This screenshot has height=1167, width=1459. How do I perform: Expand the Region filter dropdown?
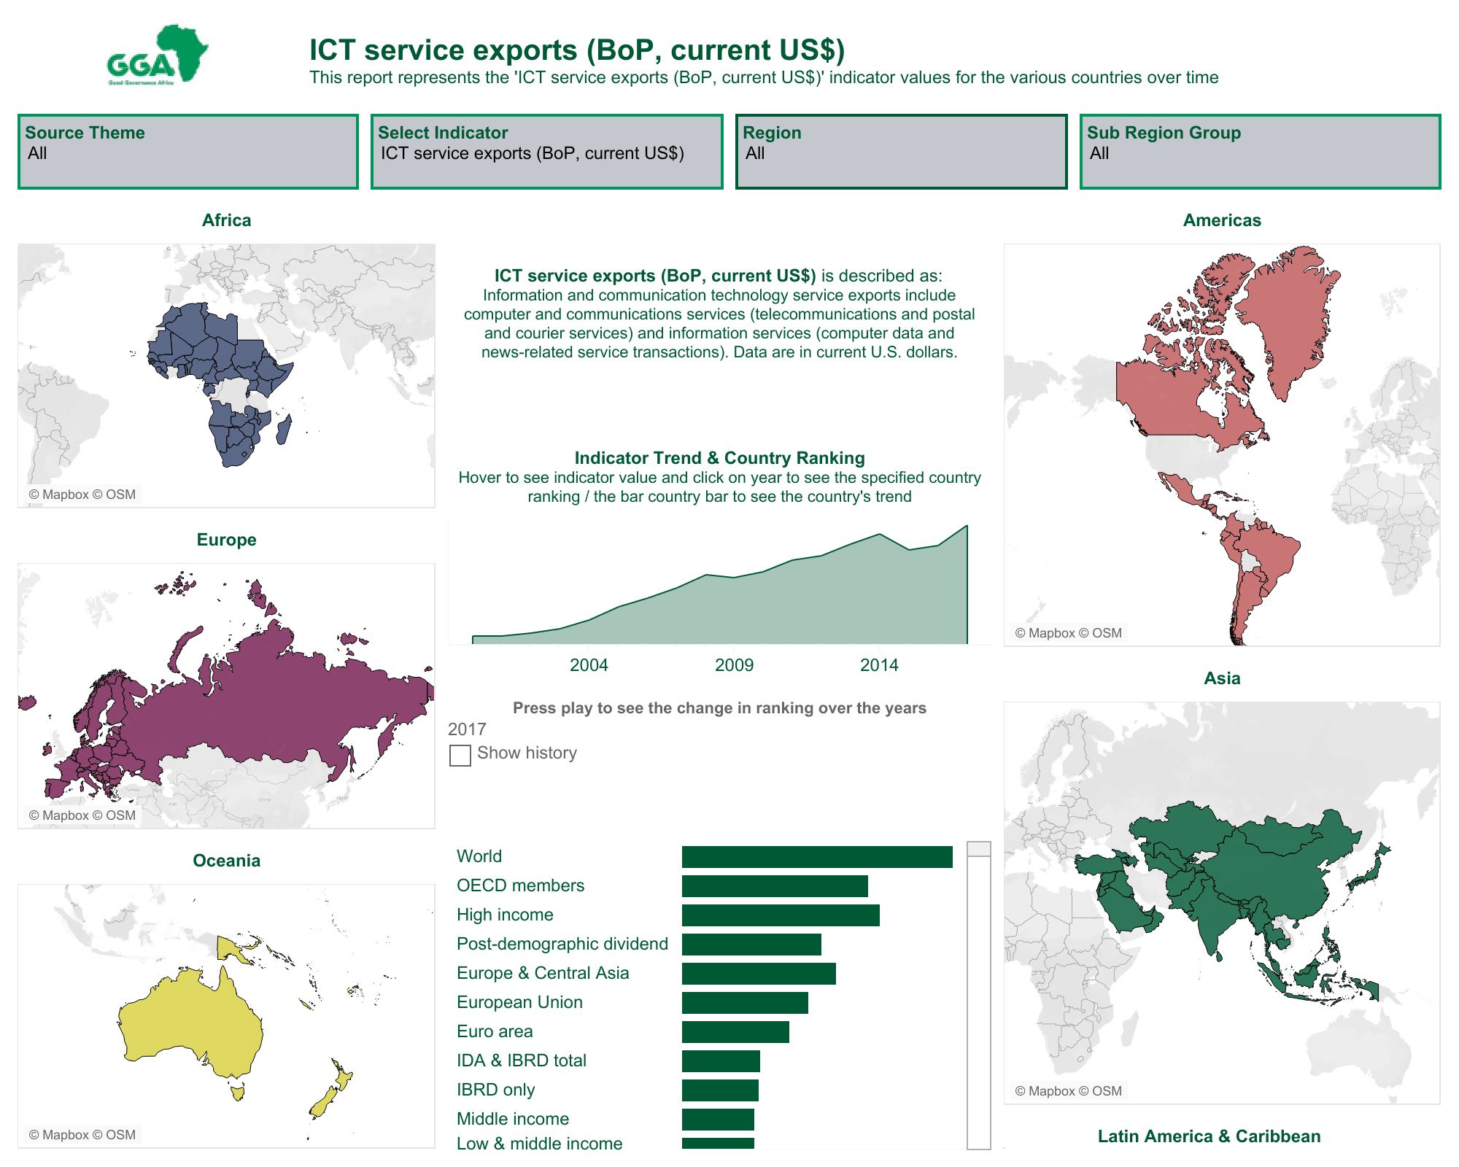901,153
